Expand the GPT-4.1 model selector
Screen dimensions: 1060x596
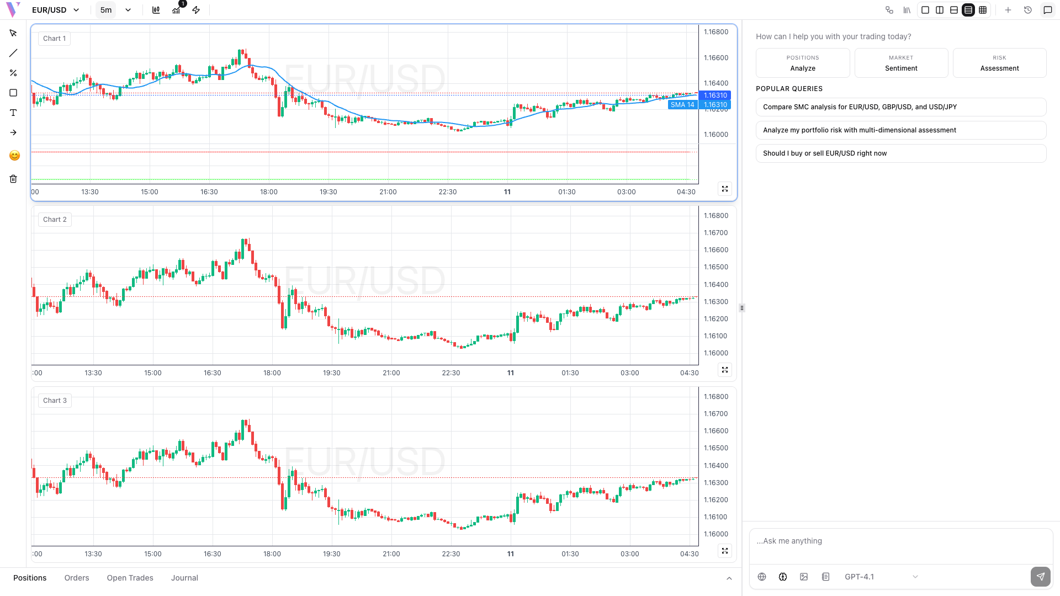(881, 577)
